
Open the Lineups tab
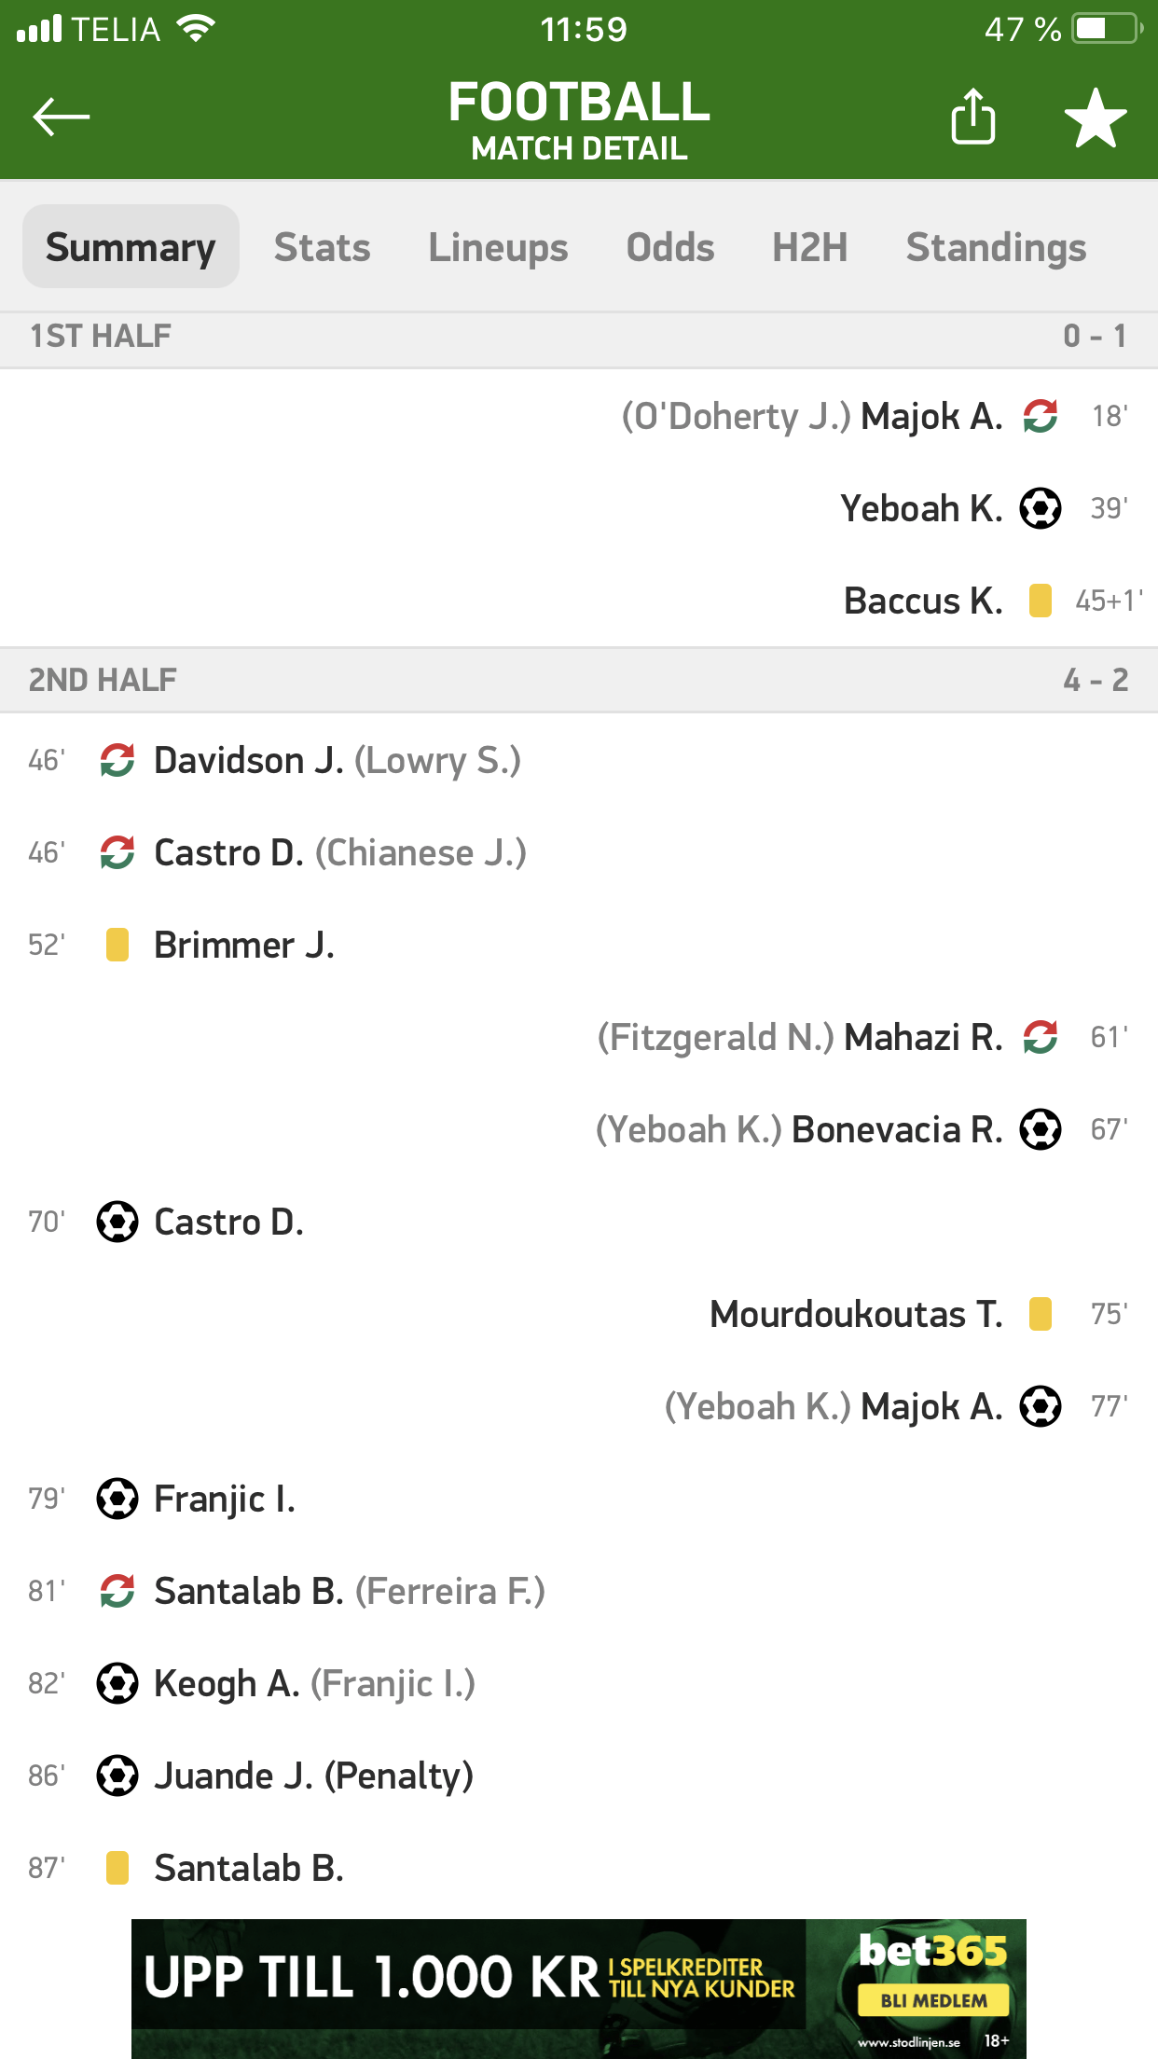point(498,247)
